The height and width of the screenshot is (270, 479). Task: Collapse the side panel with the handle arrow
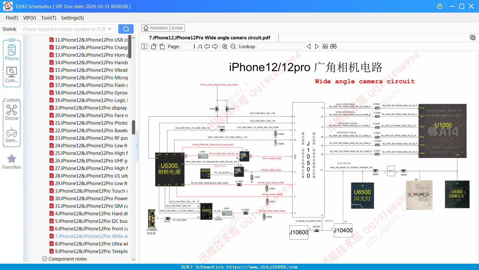tap(137, 145)
